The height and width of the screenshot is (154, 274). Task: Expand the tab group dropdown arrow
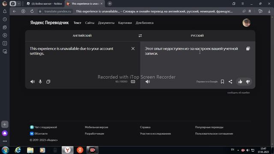pyautogui.click(x=19, y=4)
